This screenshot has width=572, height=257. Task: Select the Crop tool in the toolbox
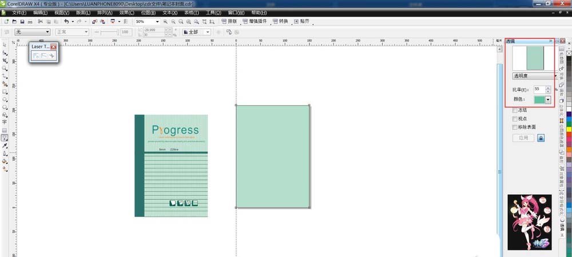tap(5, 61)
